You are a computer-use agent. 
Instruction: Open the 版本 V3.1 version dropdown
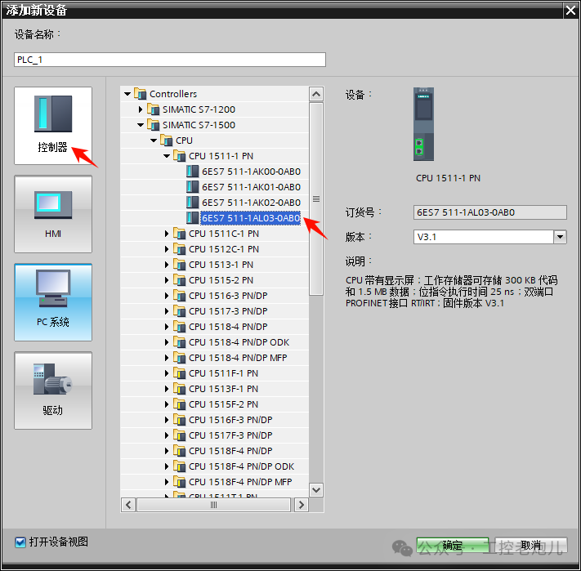(560, 237)
